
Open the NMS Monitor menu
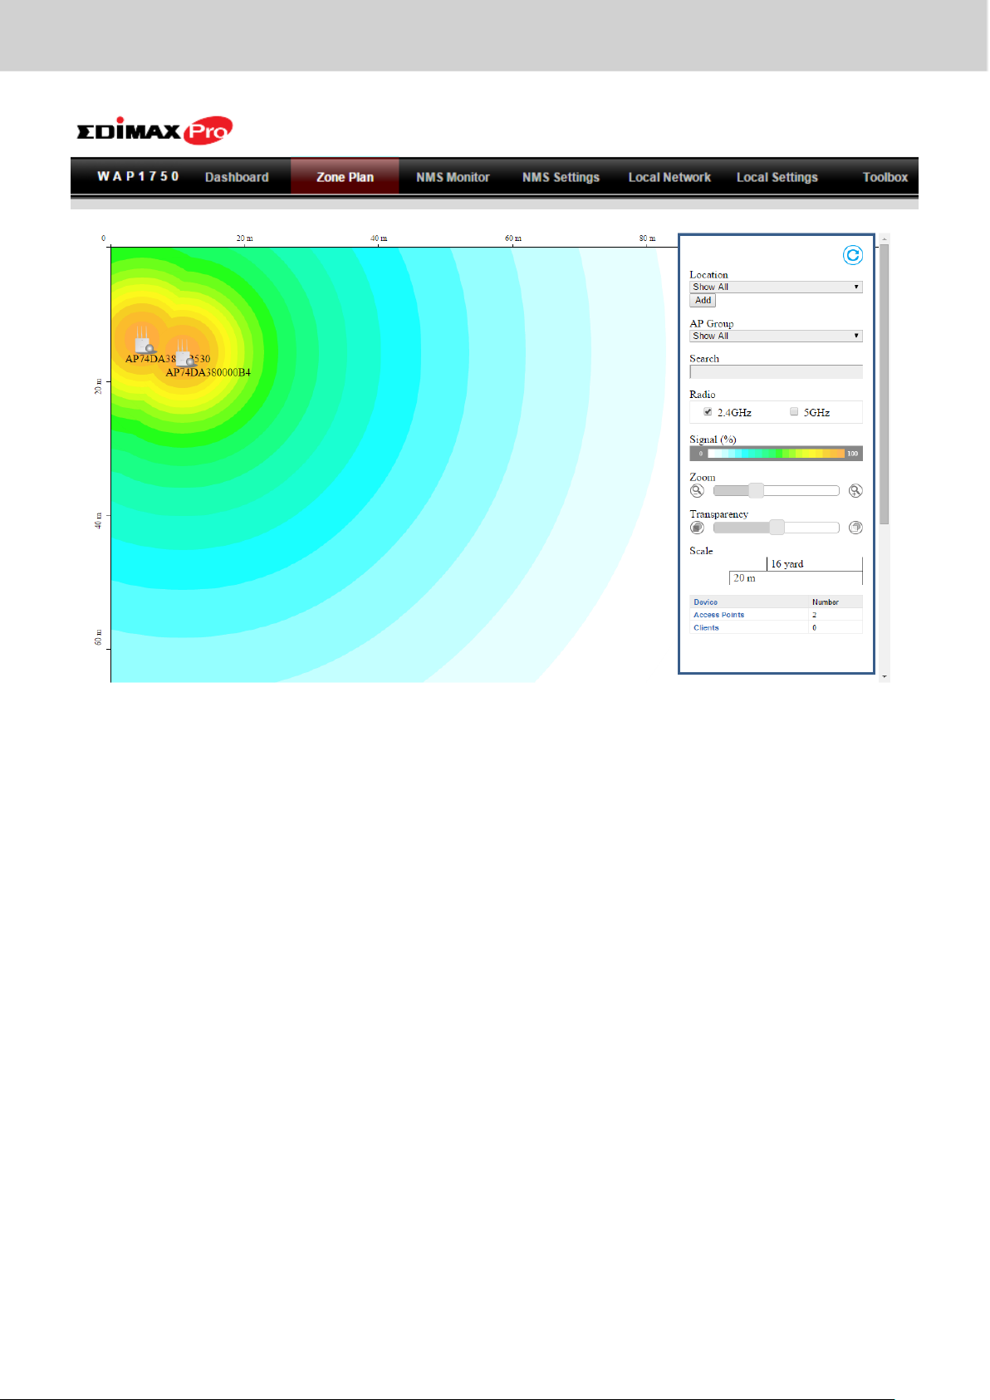coord(453,177)
